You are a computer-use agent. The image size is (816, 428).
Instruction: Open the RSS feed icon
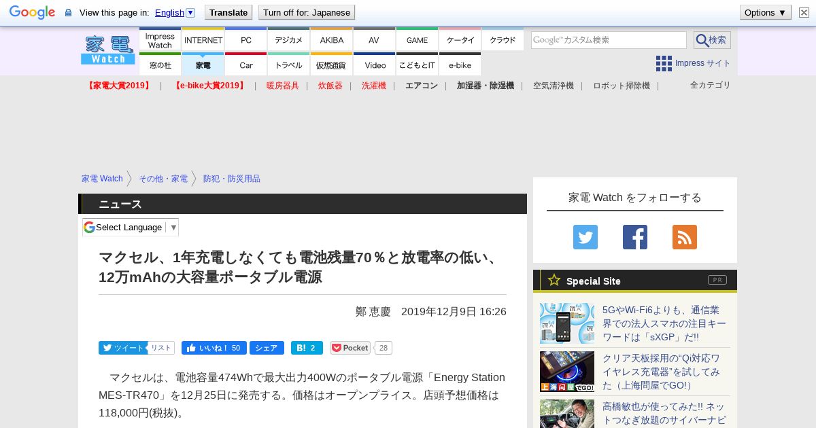(x=685, y=237)
